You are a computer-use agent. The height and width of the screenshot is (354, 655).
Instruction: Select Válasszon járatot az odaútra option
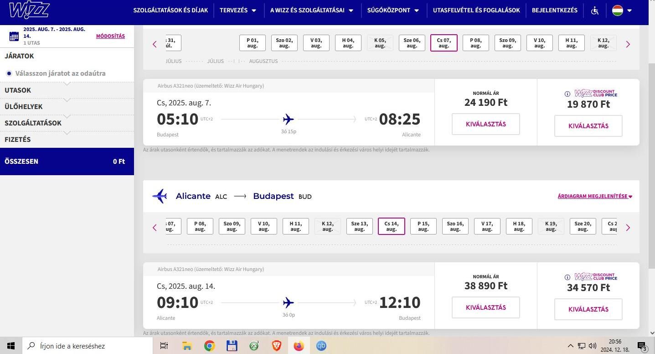tap(61, 73)
